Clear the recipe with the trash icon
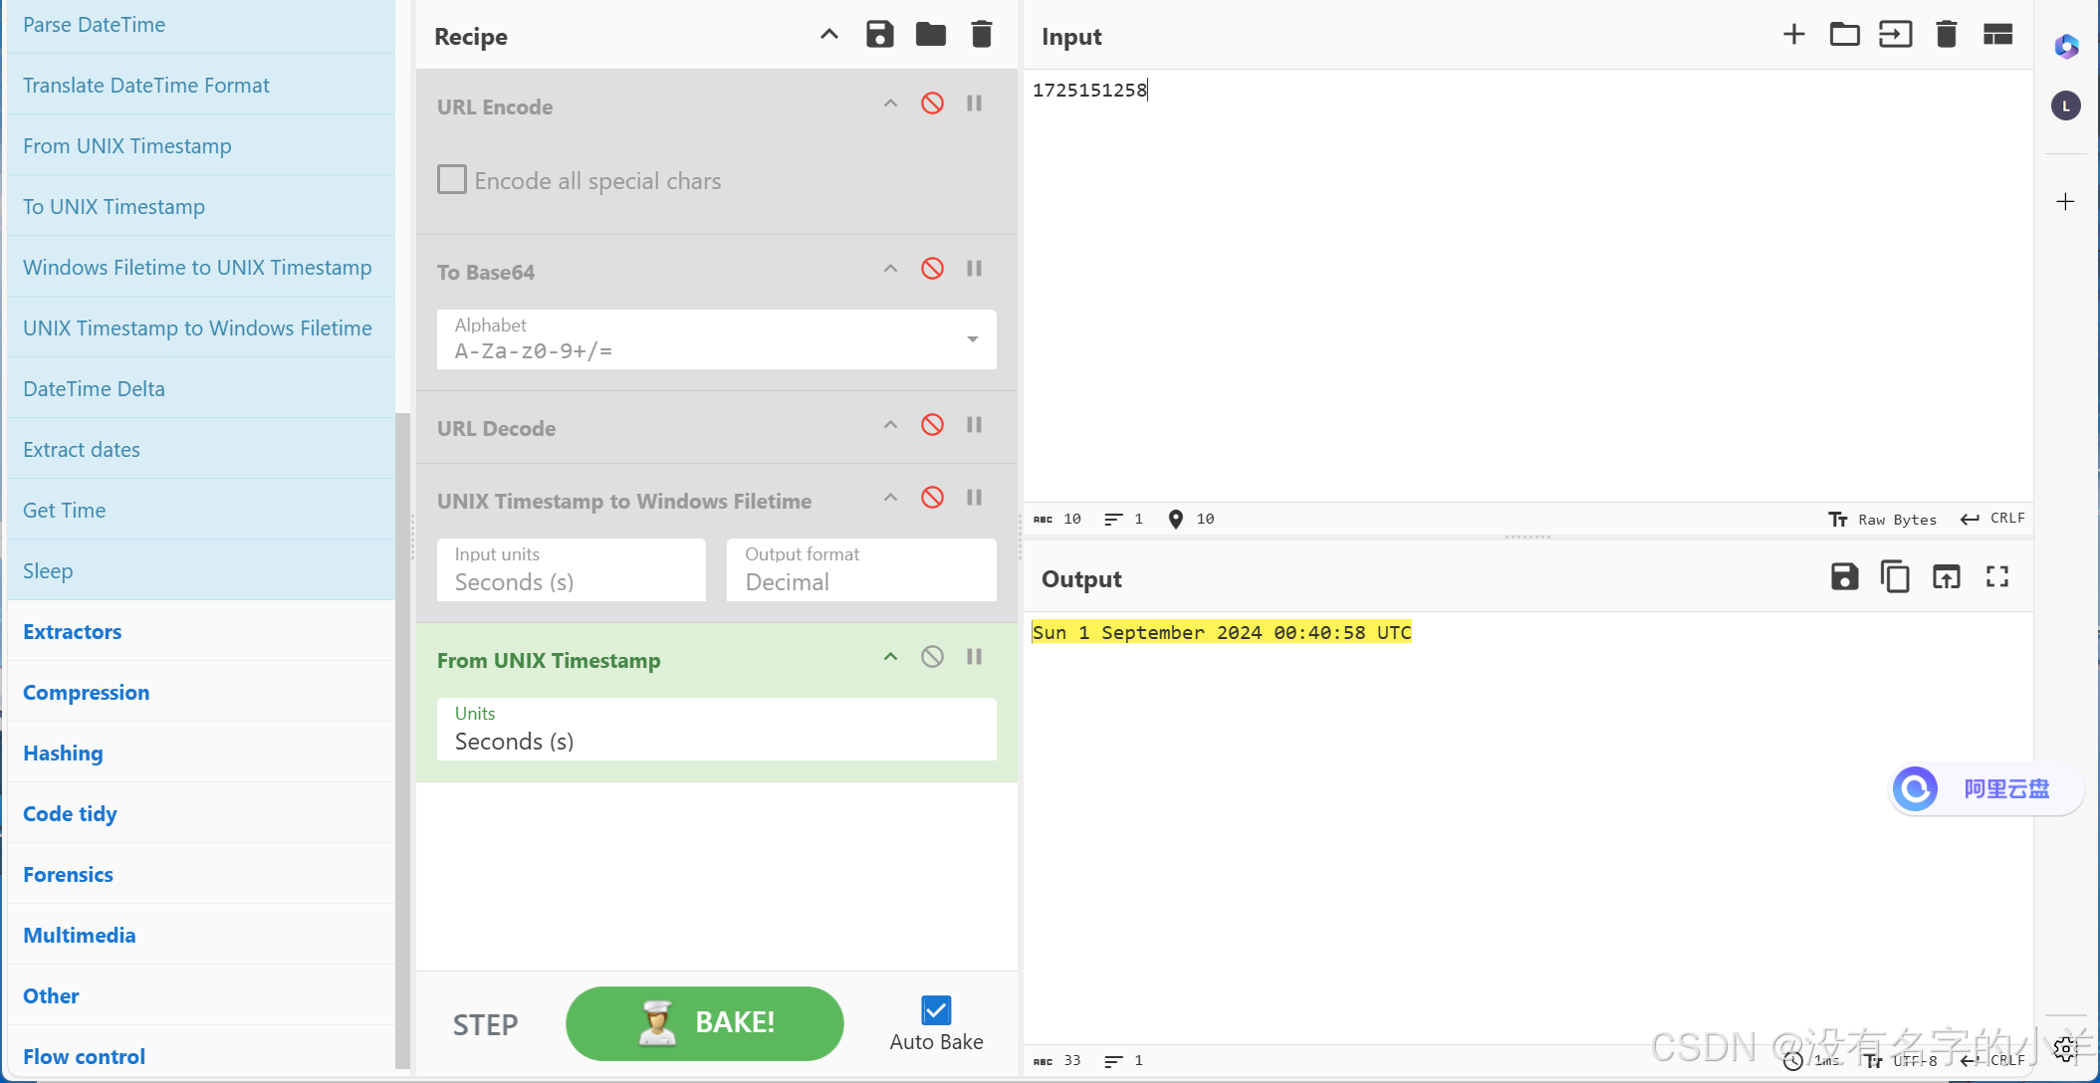 (981, 35)
